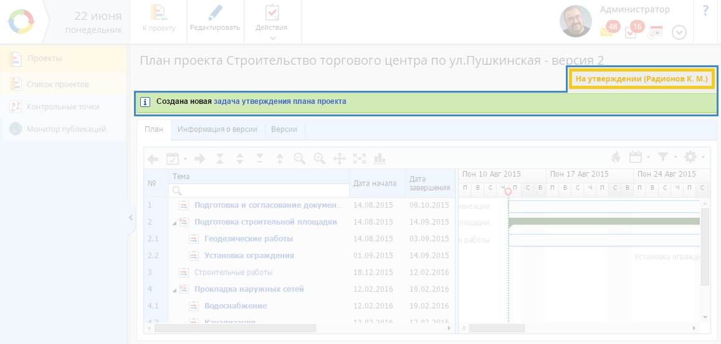
Task: Open the tasks icon with 16 badge
Action: pos(631,32)
